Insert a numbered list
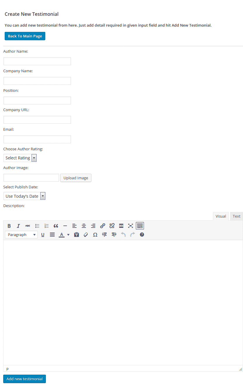The width and height of the screenshot is (243, 384). click(x=46, y=226)
